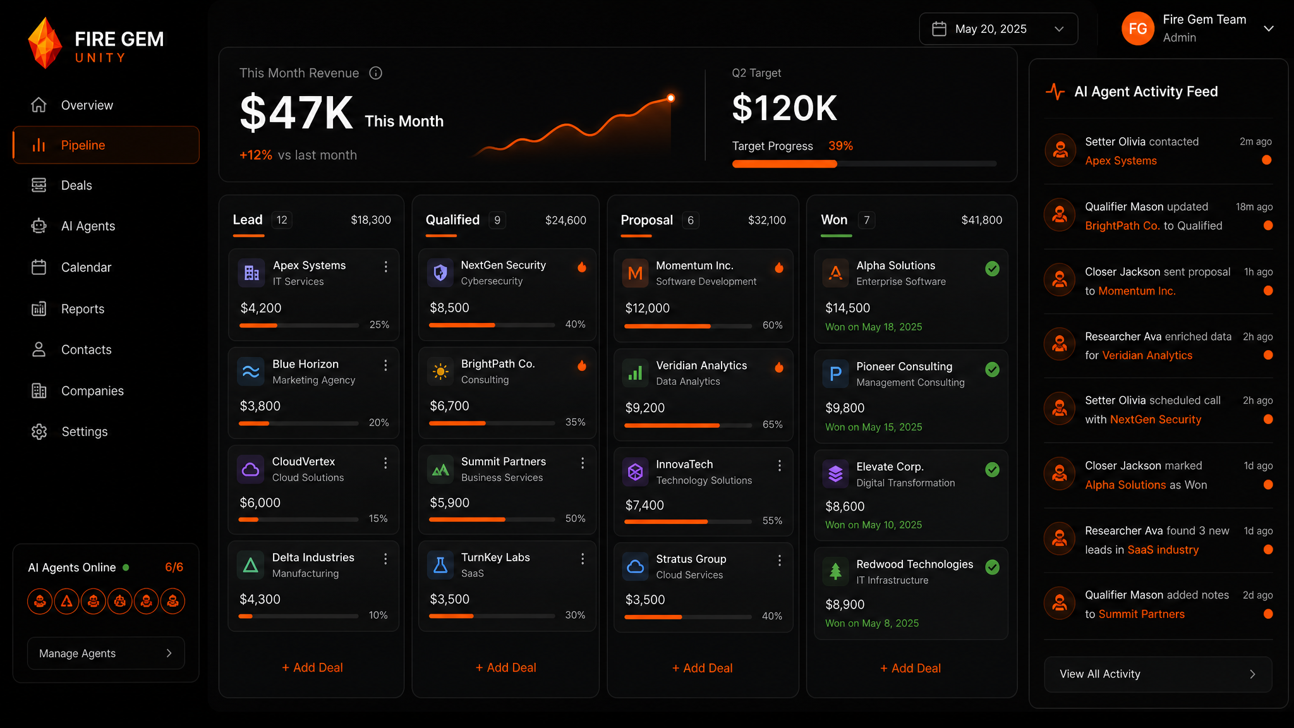The width and height of the screenshot is (1294, 728).
Task: Click the Redwood Technologies tree icon
Action: [x=835, y=572]
